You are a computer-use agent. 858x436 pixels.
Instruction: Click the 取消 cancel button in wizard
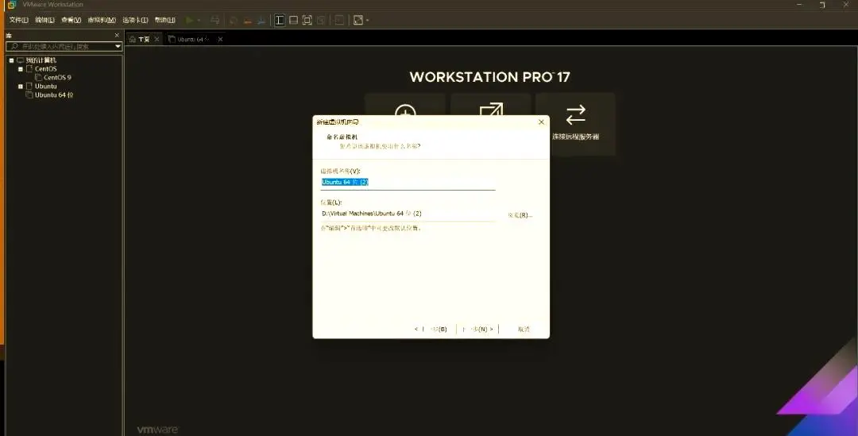(x=524, y=330)
